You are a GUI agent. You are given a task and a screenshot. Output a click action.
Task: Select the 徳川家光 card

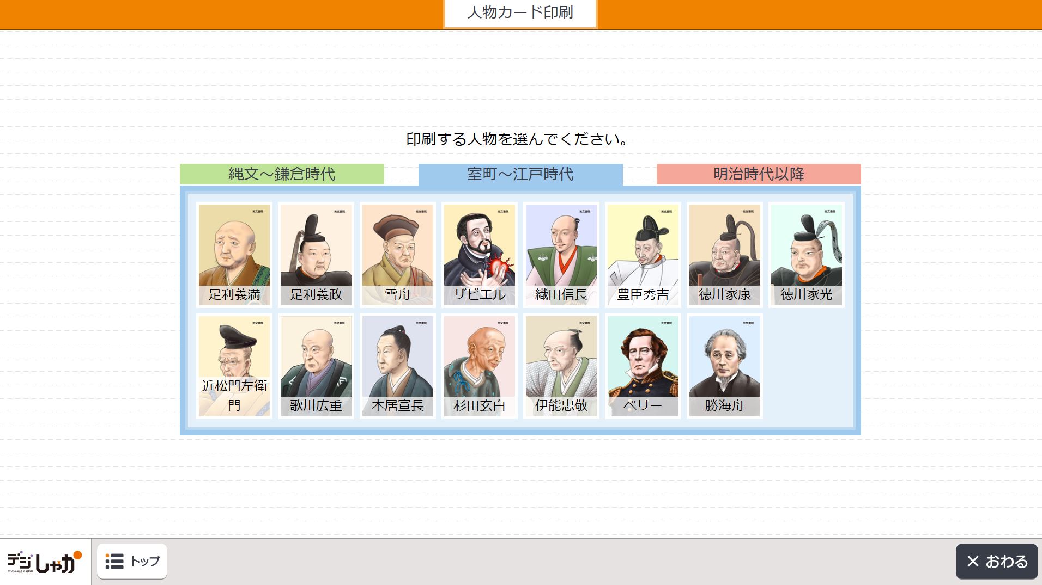click(807, 255)
